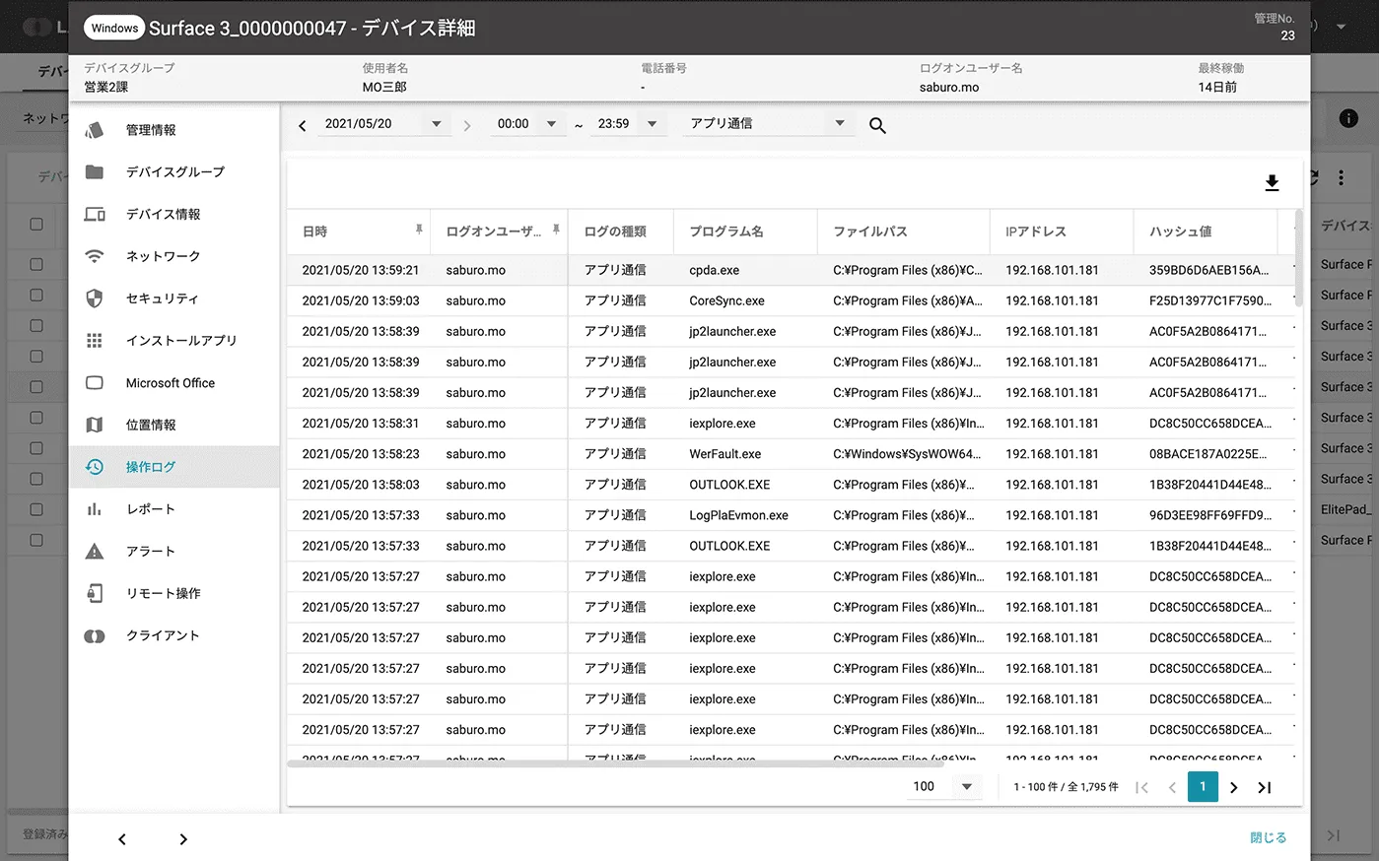Go to previous date arrow
This screenshot has height=861, width=1380.
pyautogui.click(x=303, y=125)
